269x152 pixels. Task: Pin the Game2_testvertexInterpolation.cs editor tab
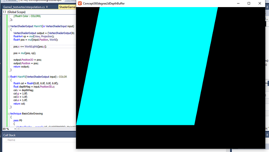tap(47, 7)
